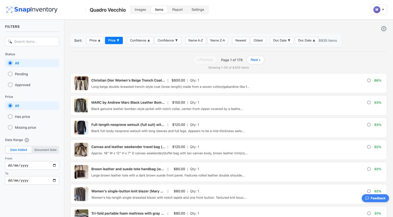Click the search magnifier icon in filters
This screenshot has height=217, width=393.
pyautogui.click(x=10, y=41)
